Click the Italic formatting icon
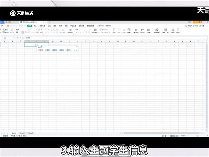The width and height of the screenshot is (209, 157). coord(20,33)
